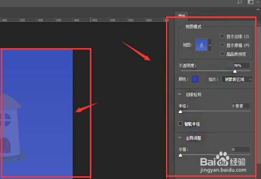
Task: Open the blue 颜色 overlay color swatch
Action: point(195,79)
